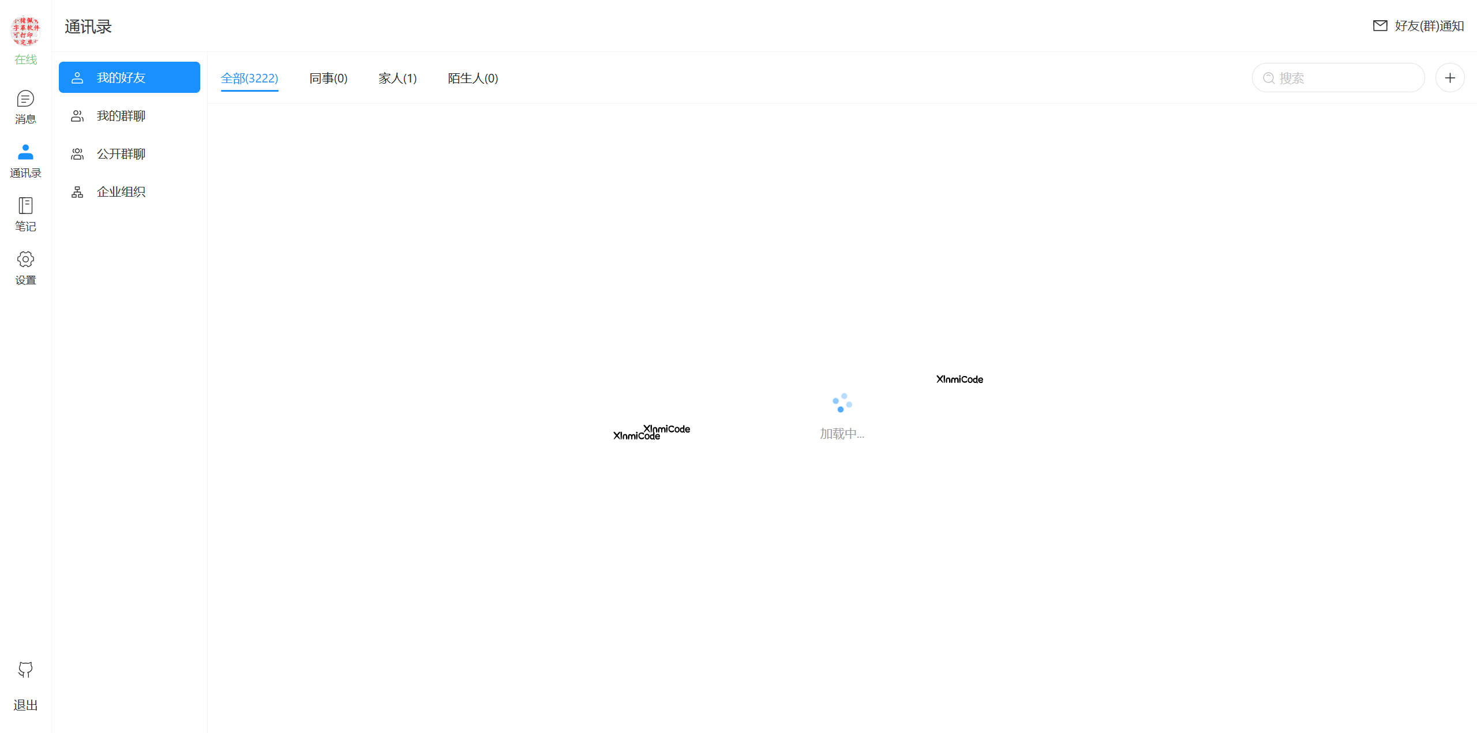1477x733 pixels.
Task: Open the 设置 settings page
Action: tap(25, 266)
